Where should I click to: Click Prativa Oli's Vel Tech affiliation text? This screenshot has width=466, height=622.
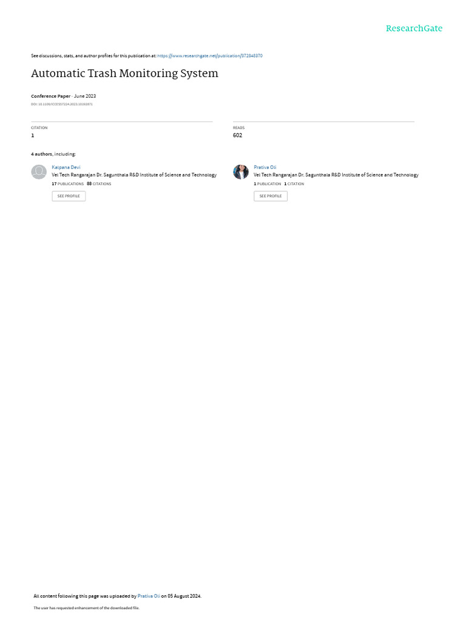pos(336,175)
